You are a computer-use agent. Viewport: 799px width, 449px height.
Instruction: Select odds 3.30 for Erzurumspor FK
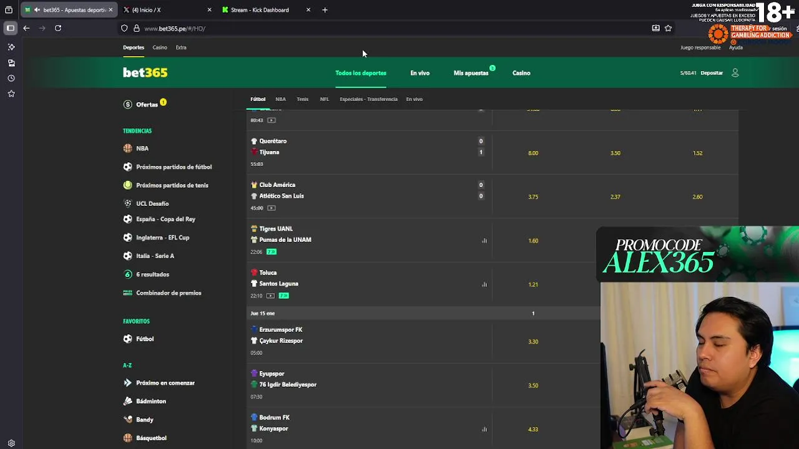coord(533,342)
